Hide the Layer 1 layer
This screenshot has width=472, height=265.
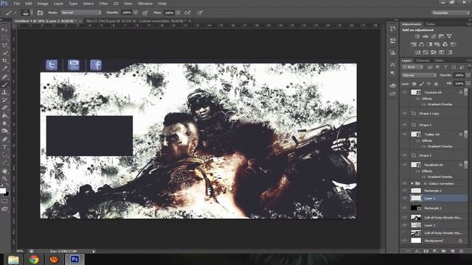404,225
